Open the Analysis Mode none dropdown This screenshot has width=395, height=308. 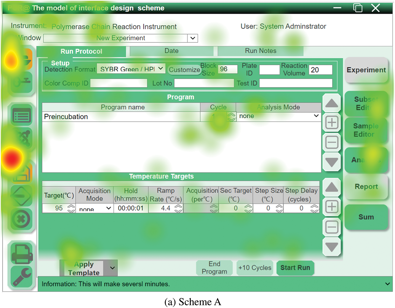[x=316, y=116]
